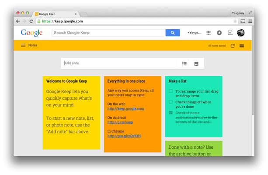The image size is (268, 175).
Task: Reload the page in Chrome
Action: 31,21
